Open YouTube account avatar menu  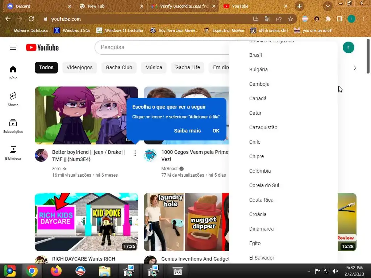pyautogui.click(x=348, y=47)
